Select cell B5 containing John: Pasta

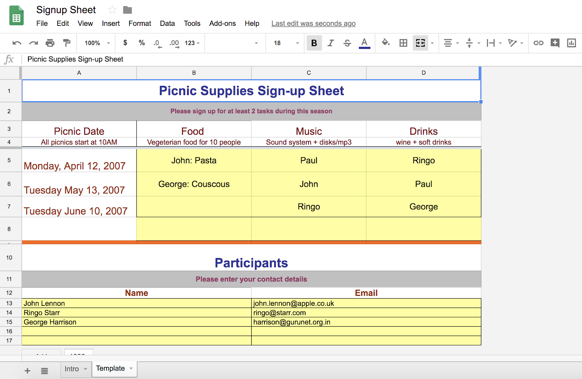pyautogui.click(x=194, y=160)
